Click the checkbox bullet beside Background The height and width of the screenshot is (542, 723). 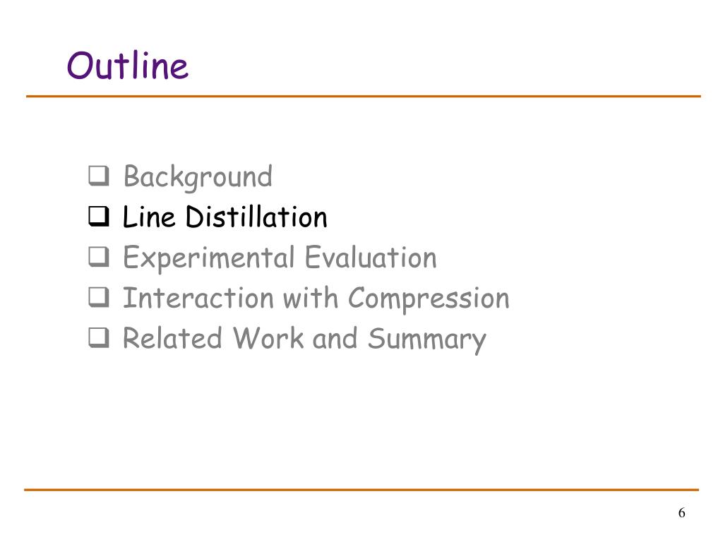tap(99, 176)
